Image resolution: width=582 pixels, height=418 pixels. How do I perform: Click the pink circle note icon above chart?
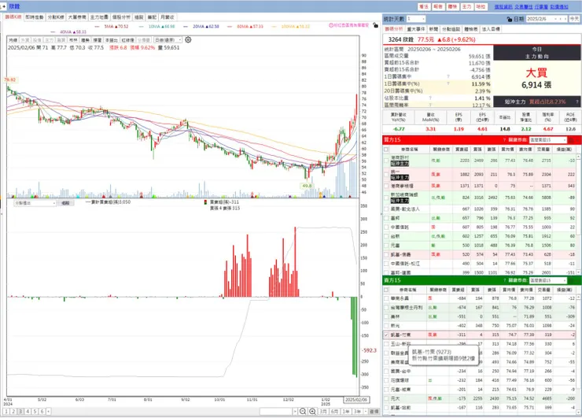330,25
